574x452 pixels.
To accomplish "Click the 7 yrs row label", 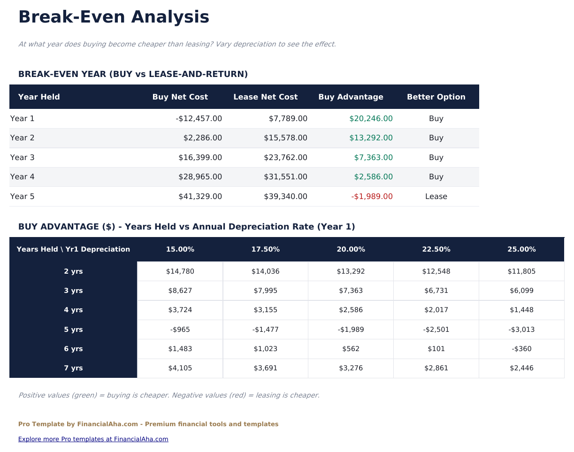I will pos(73,368).
